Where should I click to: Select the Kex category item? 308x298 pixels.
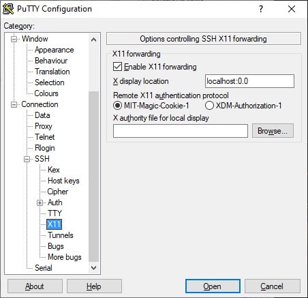pyautogui.click(x=54, y=170)
